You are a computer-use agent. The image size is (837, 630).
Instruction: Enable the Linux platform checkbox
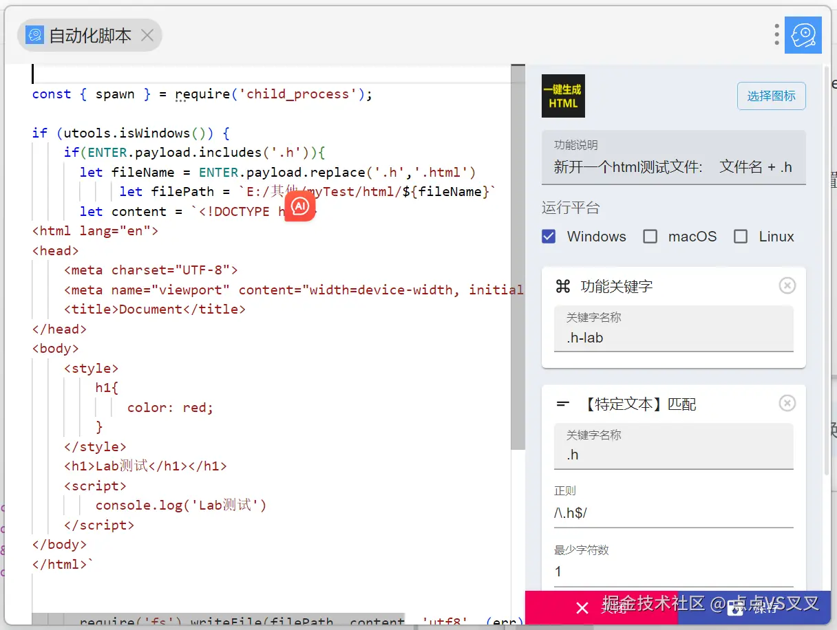click(741, 237)
